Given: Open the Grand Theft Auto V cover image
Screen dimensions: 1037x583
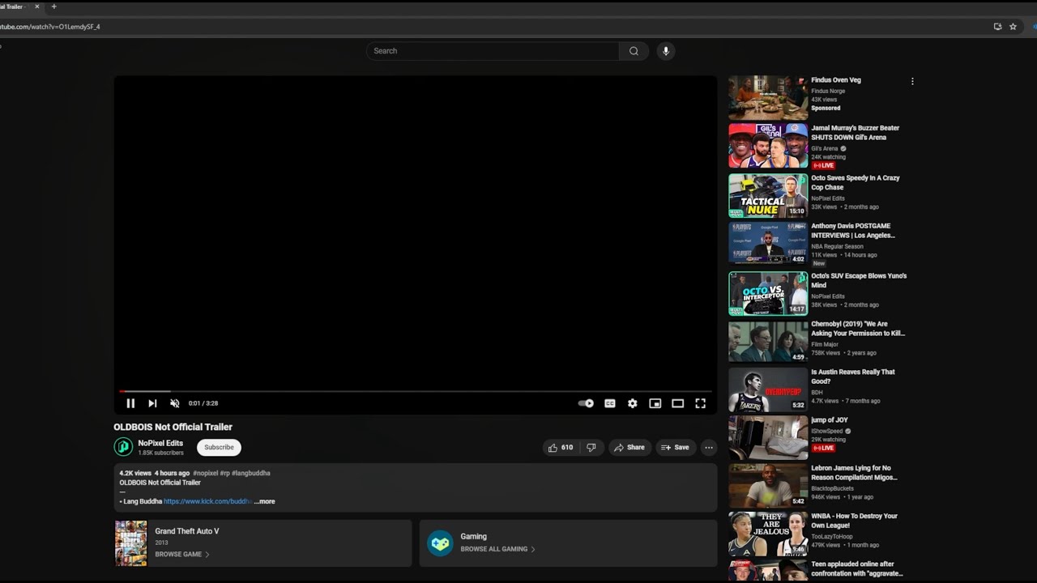Looking at the screenshot, I should coord(131,543).
